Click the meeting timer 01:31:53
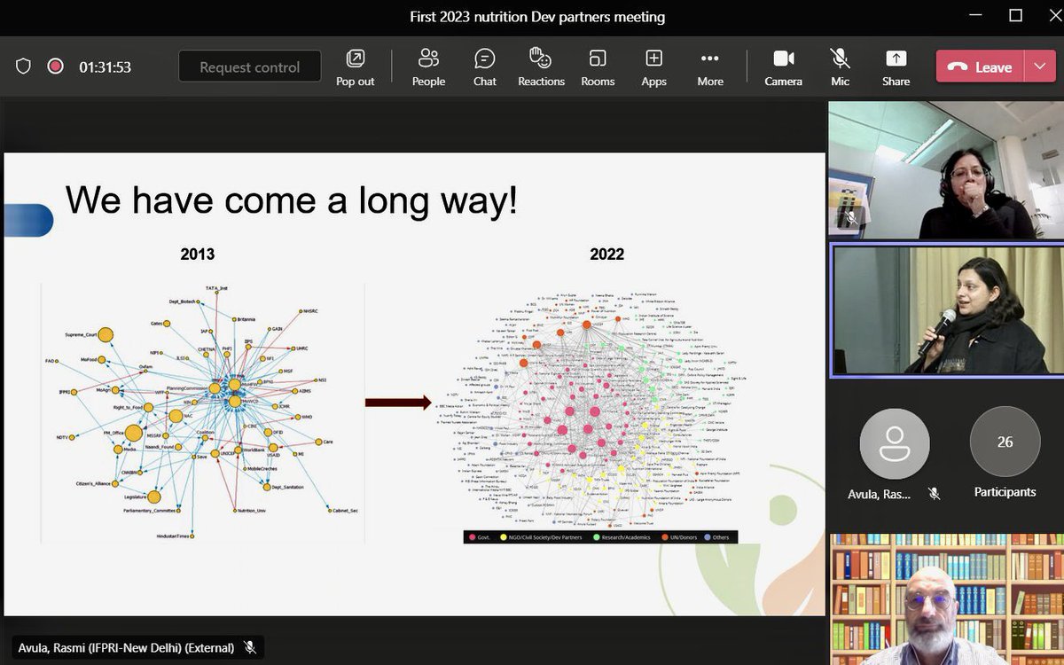Image resolution: width=1064 pixels, height=665 pixels. 105,67
